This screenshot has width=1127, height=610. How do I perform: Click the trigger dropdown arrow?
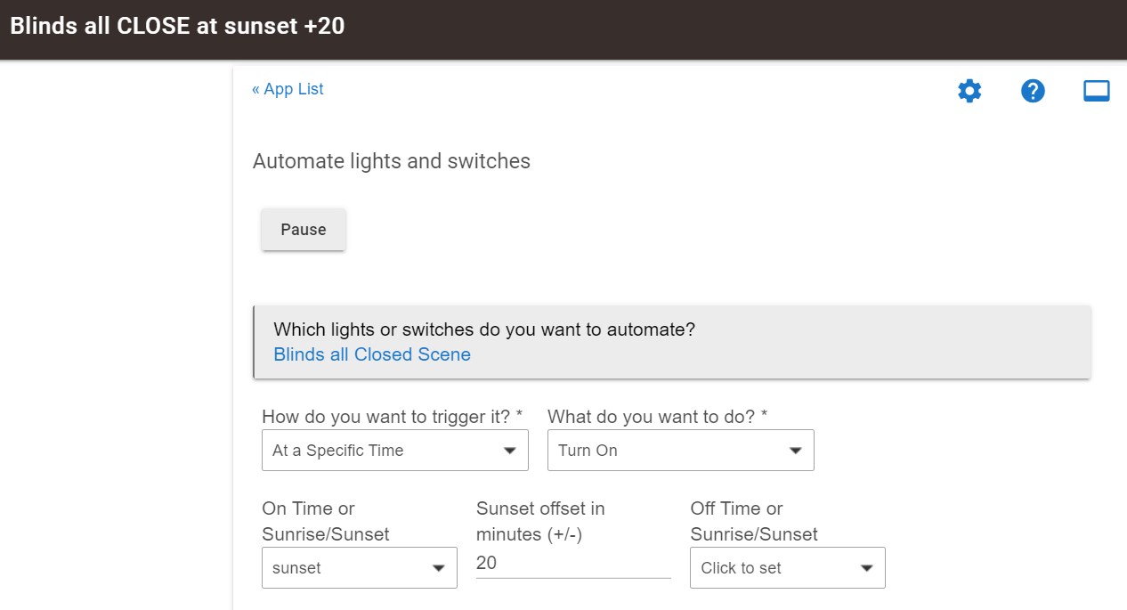pyautogui.click(x=510, y=451)
